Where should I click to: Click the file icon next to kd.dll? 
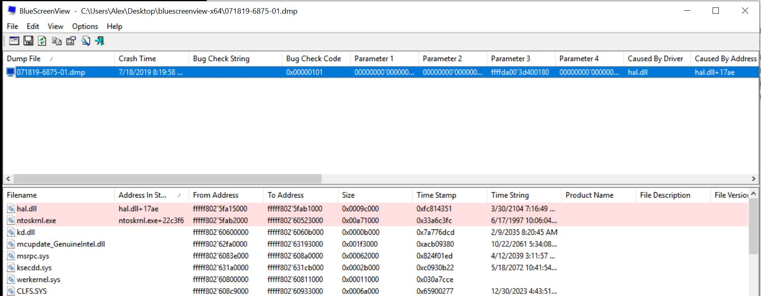click(x=11, y=232)
